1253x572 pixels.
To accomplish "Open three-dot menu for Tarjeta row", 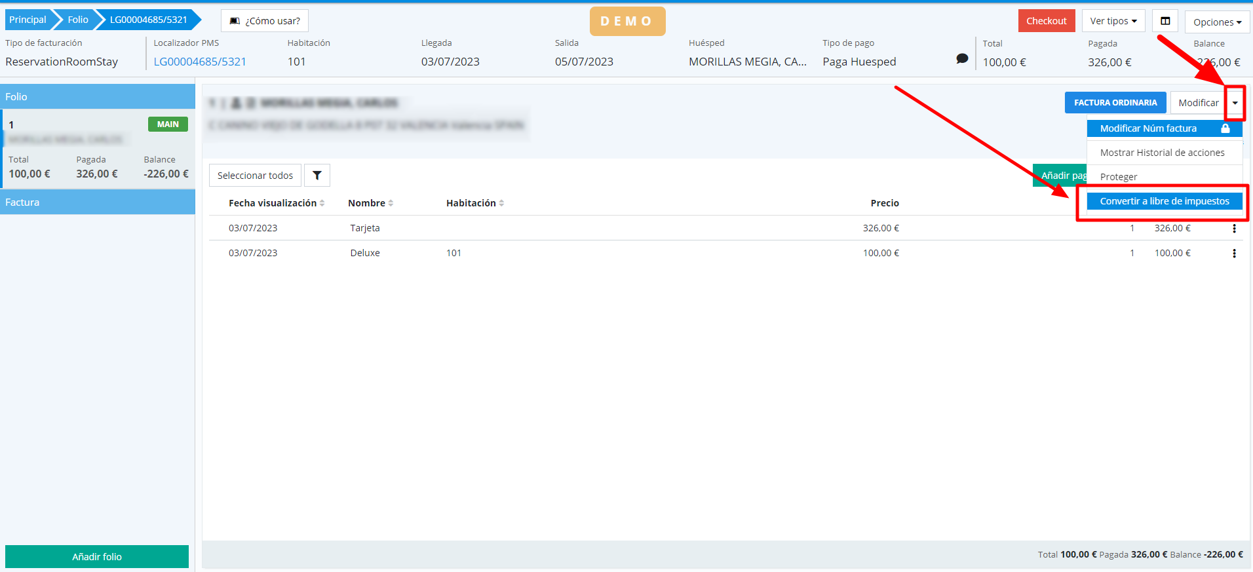I will coord(1234,229).
